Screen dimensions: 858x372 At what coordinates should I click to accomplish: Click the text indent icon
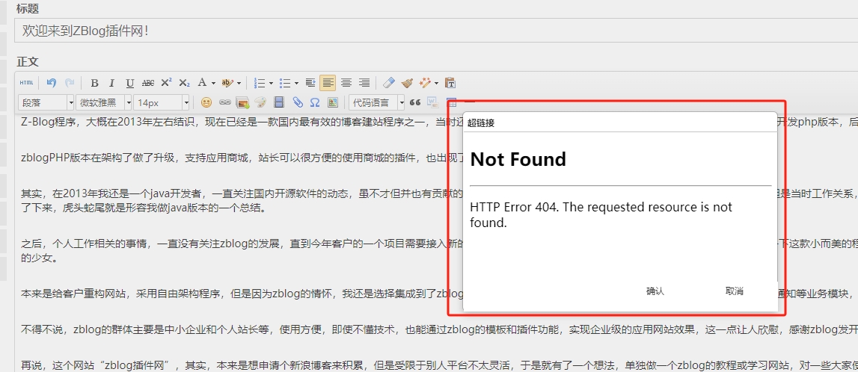(310, 83)
